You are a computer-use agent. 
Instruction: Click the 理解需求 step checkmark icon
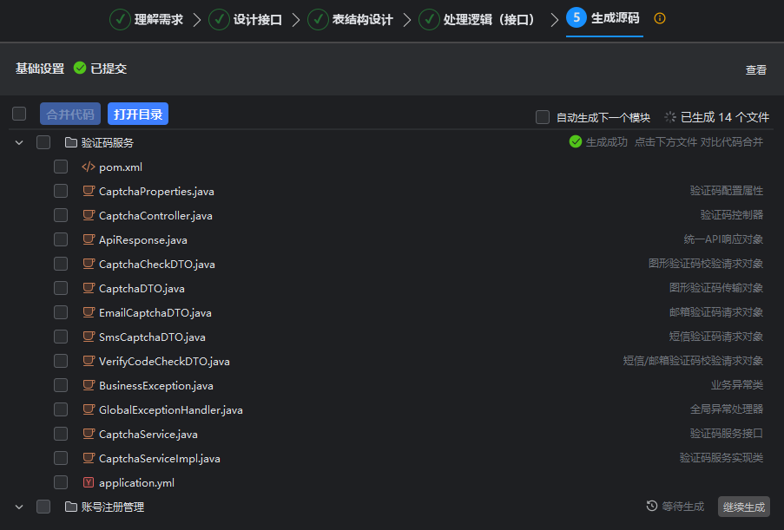[120, 19]
